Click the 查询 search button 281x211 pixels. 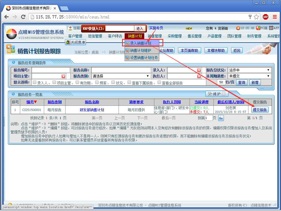[x=241, y=82]
